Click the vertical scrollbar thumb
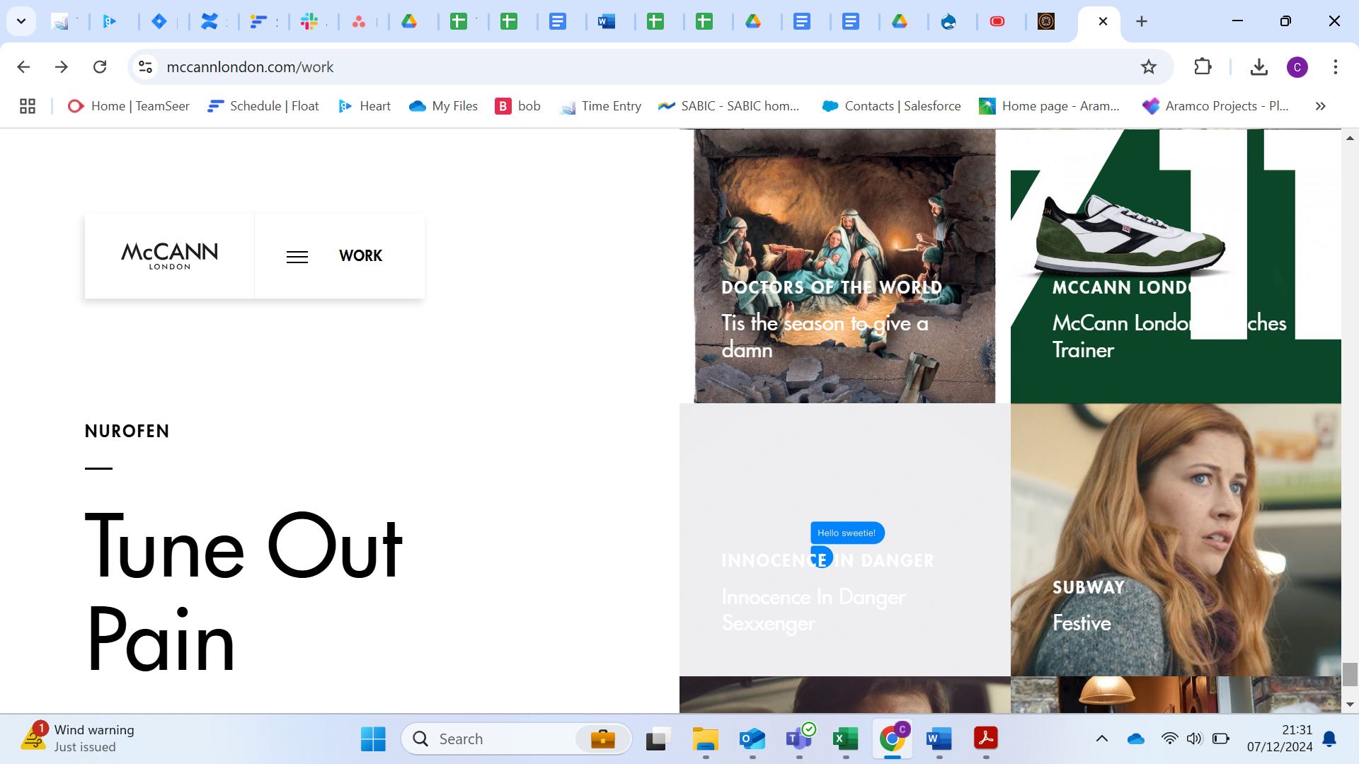Viewport: 1359px width, 764px height. [1350, 674]
